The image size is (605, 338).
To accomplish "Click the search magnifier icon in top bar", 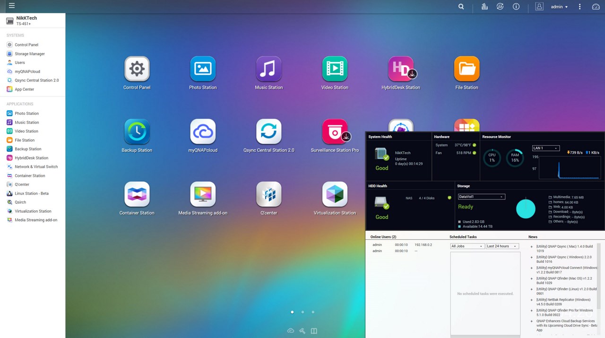I will click(461, 7).
